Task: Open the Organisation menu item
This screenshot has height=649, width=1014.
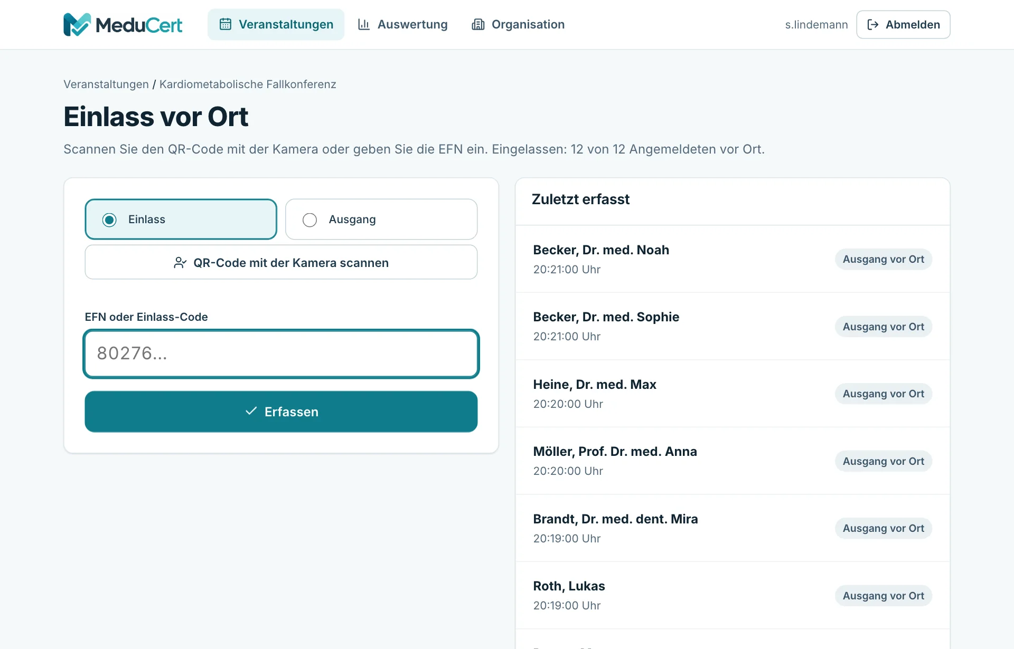Action: coord(518,24)
